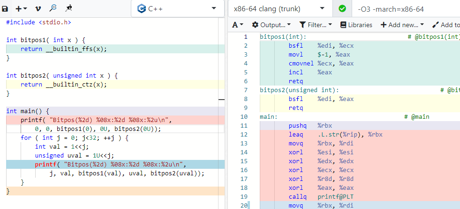The height and width of the screenshot is (209, 460).
Task: Click the green compilation status checkmark
Action: tap(342, 9)
